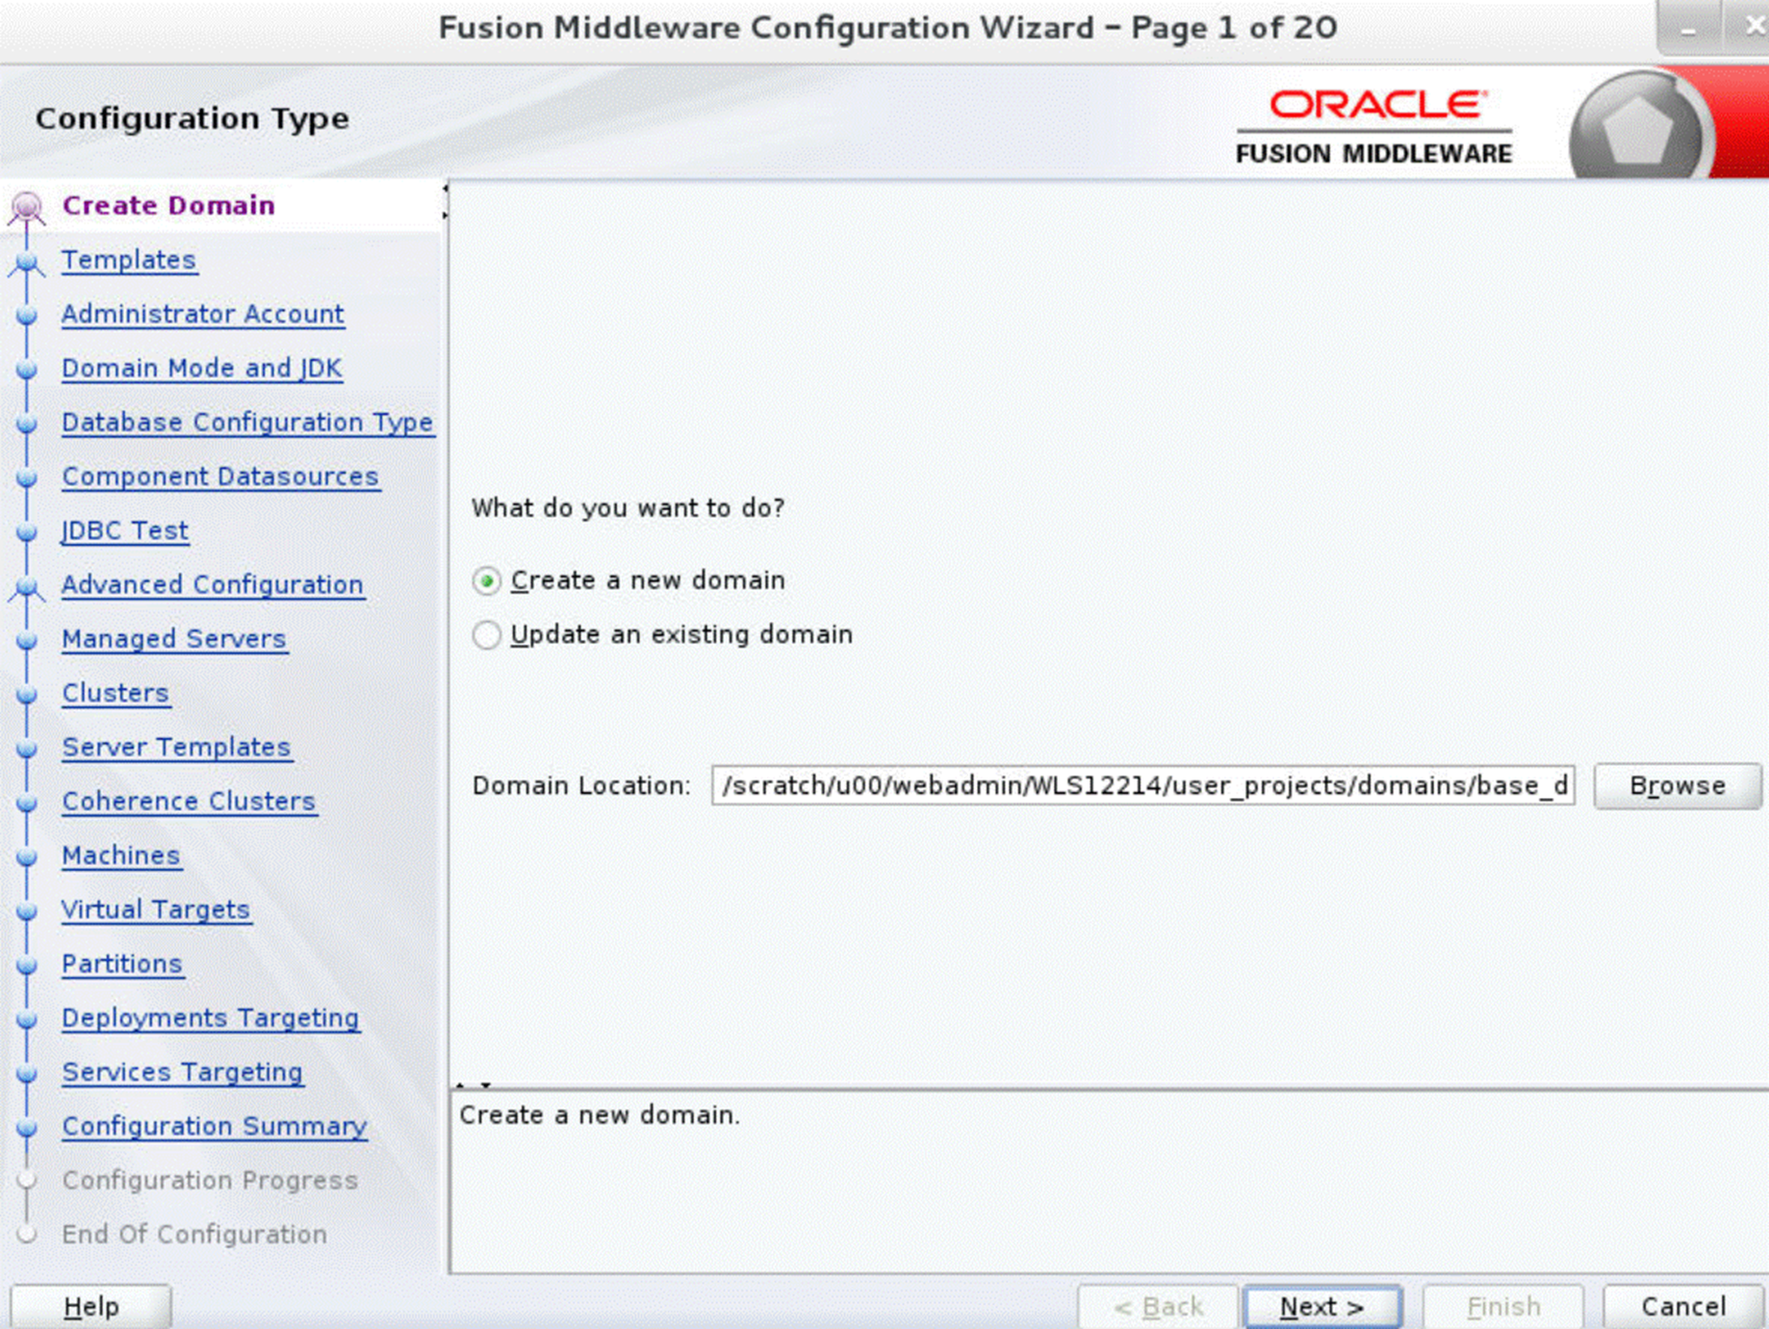Click the End Of Configuration step node
The width and height of the screenshot is (1769, 1329).
28,1235
